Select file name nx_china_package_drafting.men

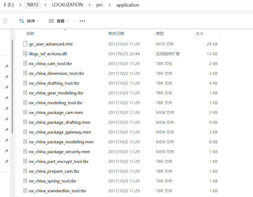point(60,122)
